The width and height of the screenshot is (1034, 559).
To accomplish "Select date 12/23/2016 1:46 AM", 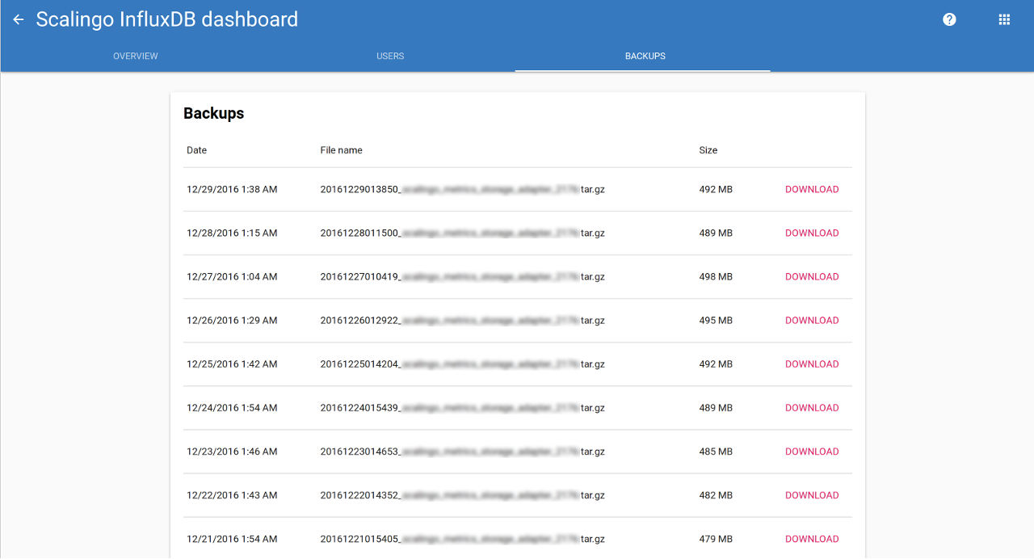I will point(232,452).
